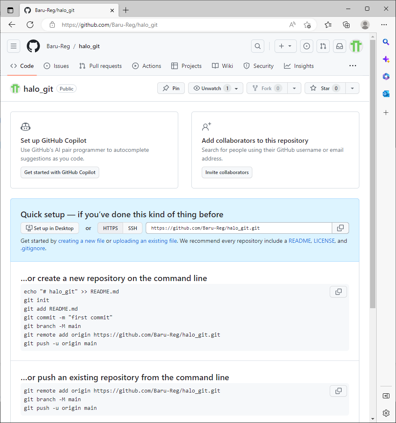This screenshot has width=396, height=423.
Task: Refresh the page in the browser
Action: pos(30,25)
